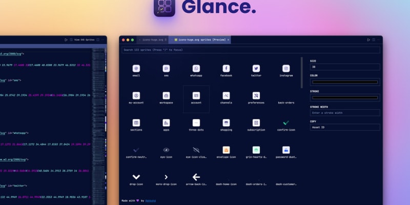Image resolution: width=410 pixels, height=205 pixels.
Task: Select the password-duotone lock sprite
Action: click(286, 150)
